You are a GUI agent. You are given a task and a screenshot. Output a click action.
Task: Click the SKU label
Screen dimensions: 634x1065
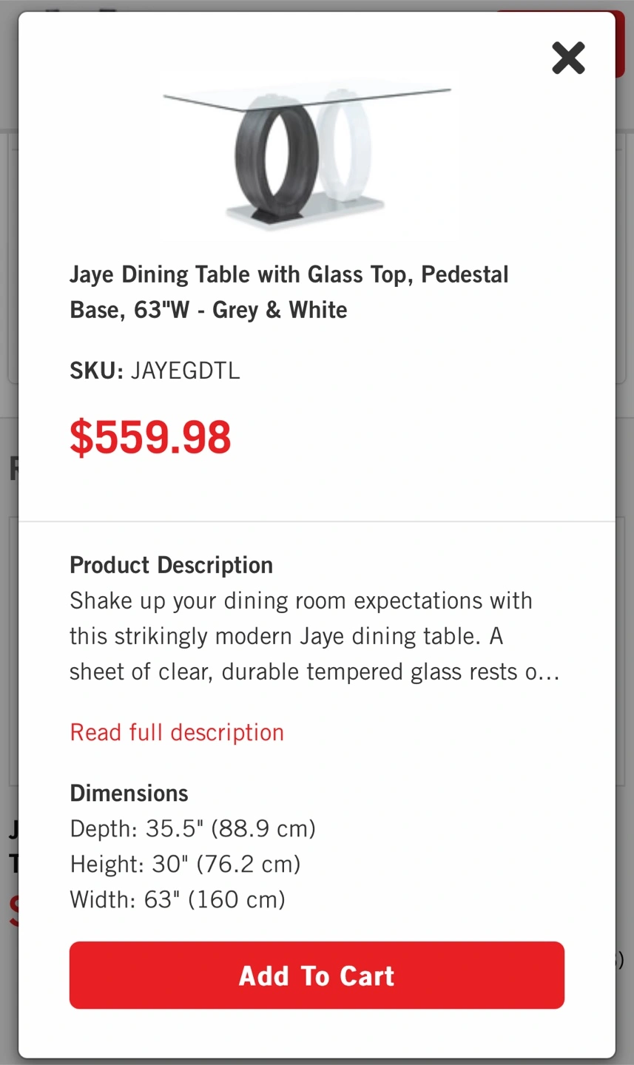[x=96, y=370]
